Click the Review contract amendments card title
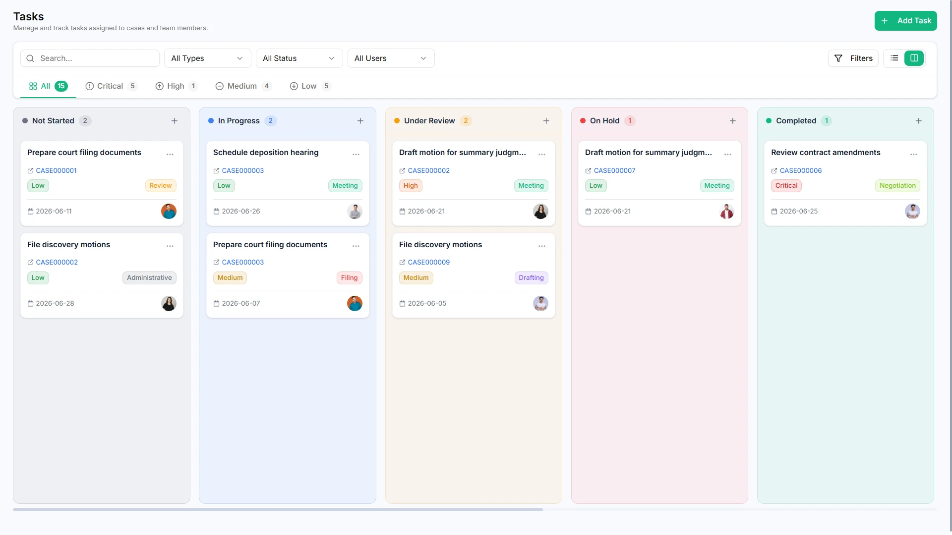 click(826, 153)
